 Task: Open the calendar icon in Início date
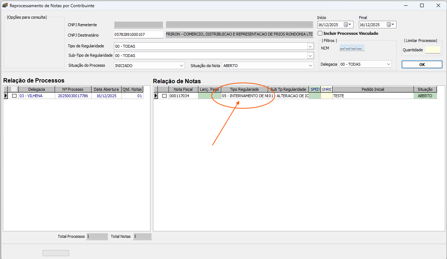tap(346, 25)
